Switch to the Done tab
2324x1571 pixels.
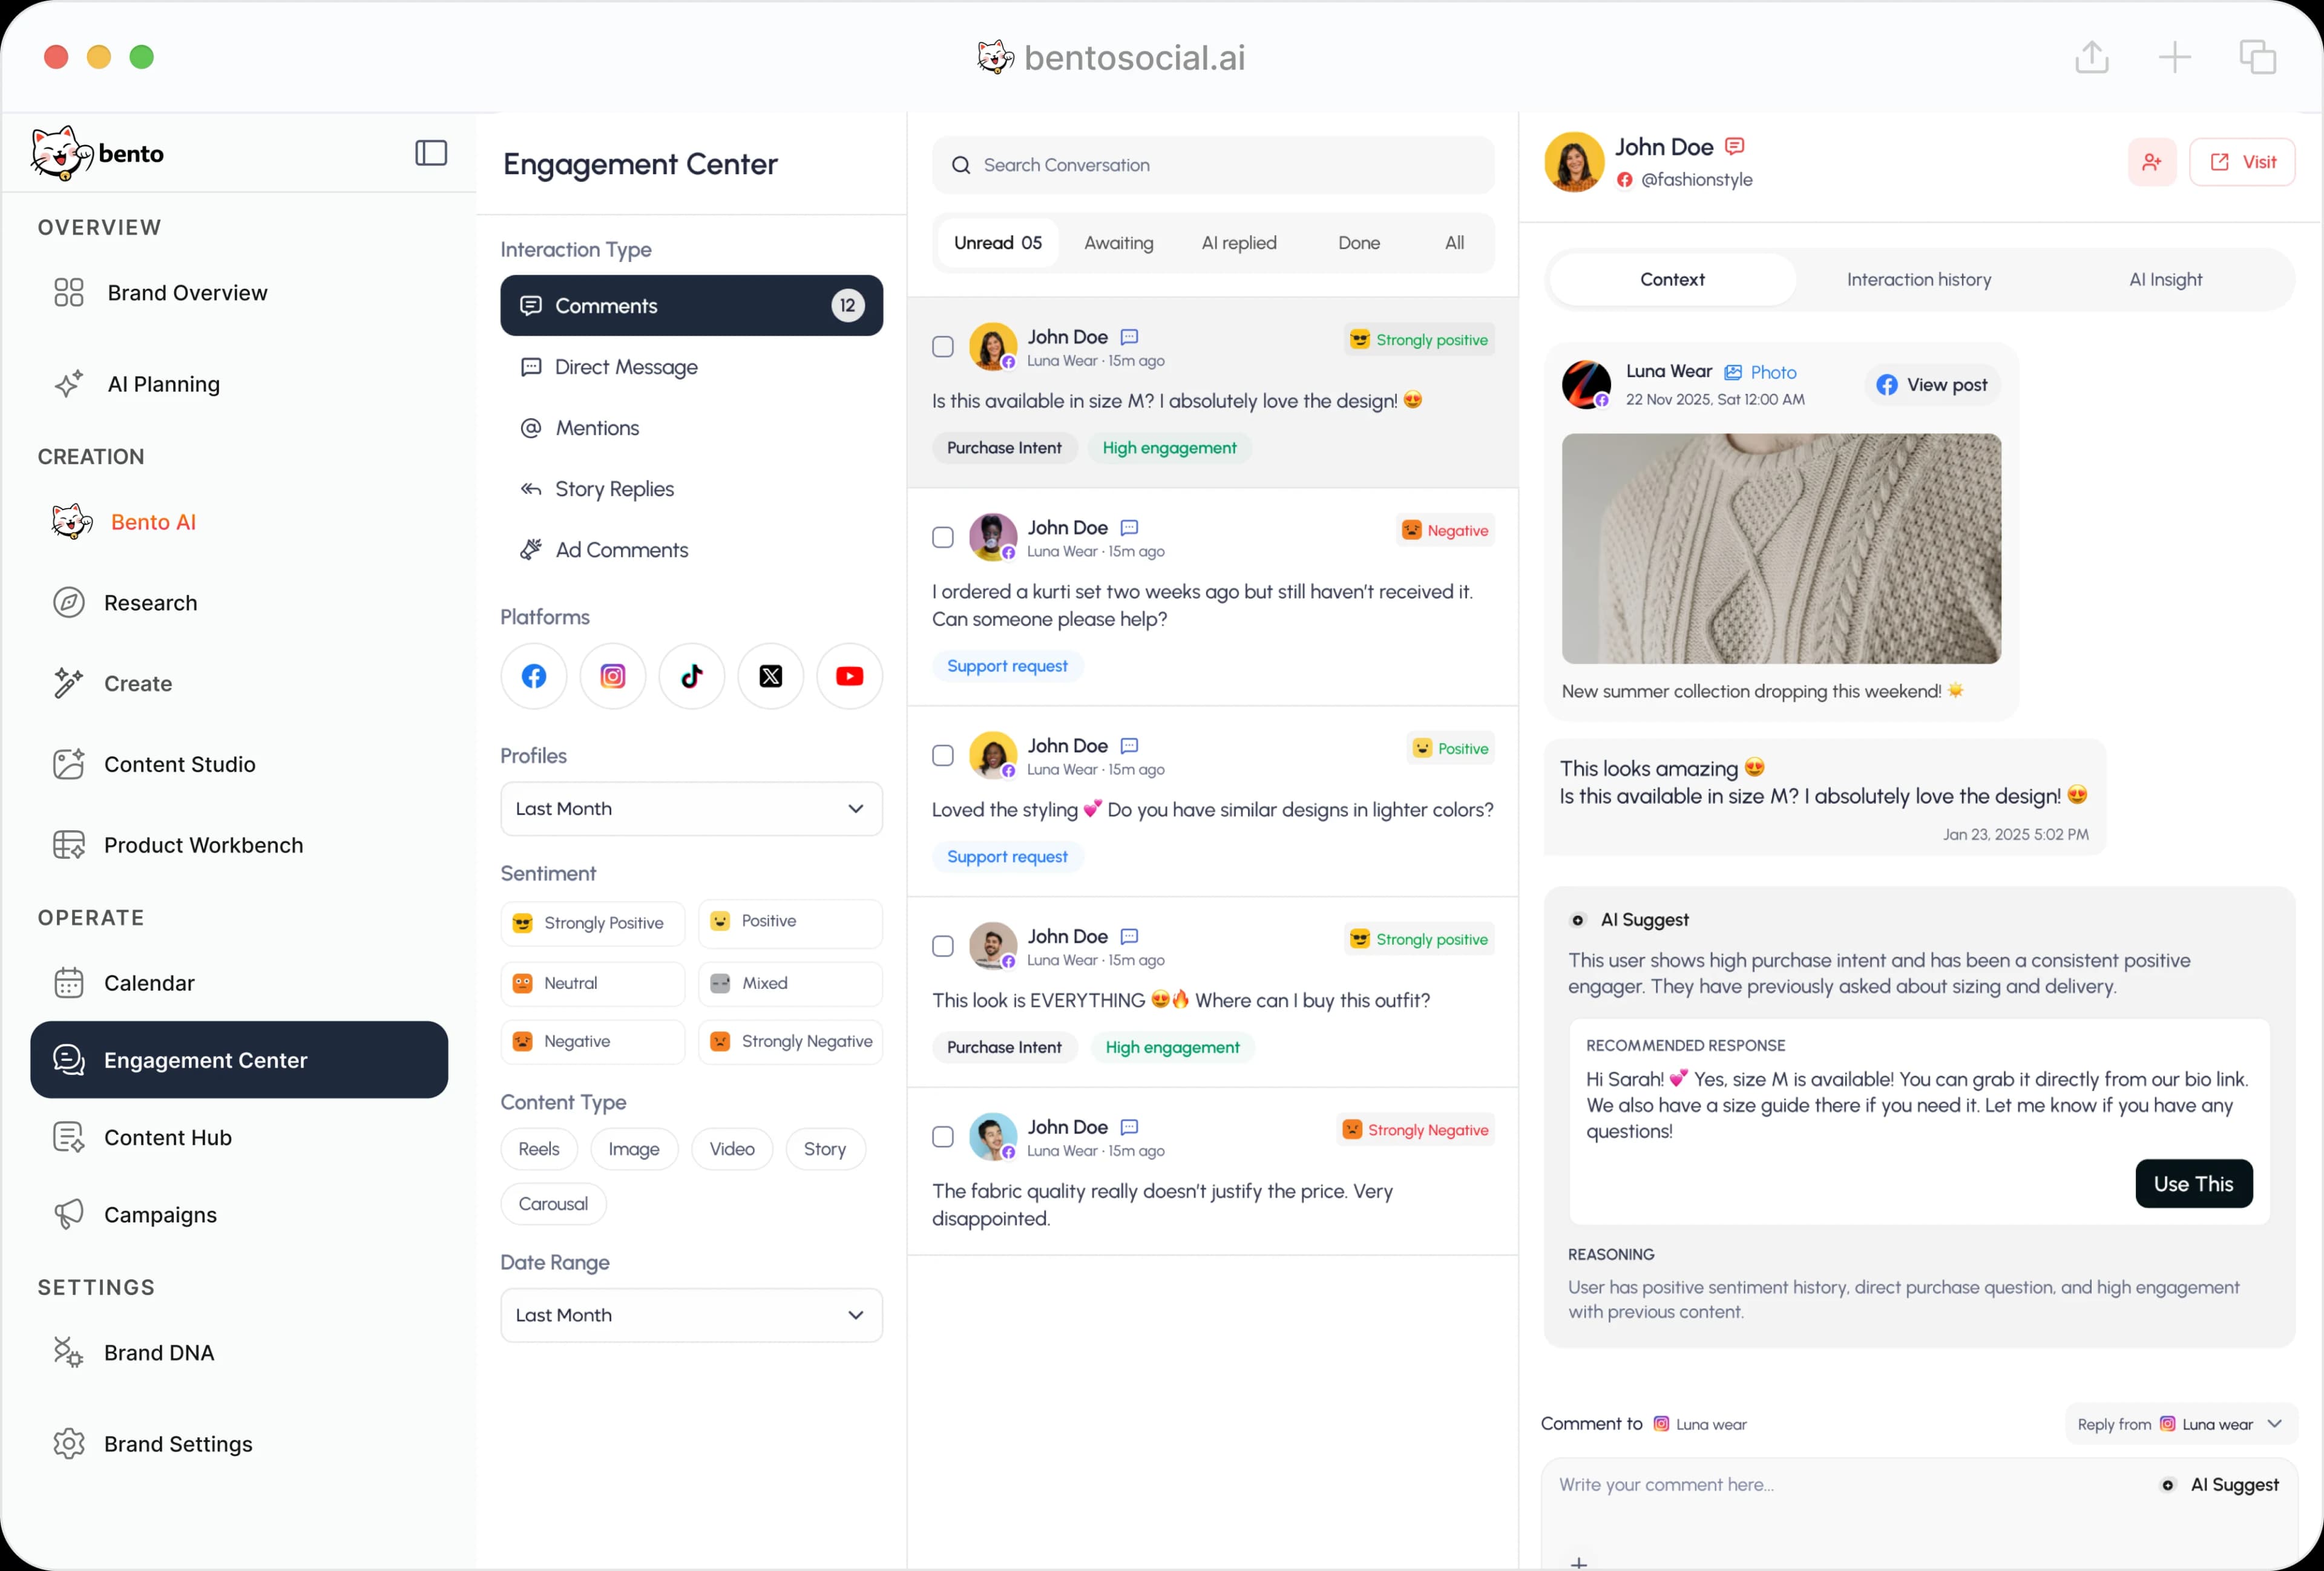(x=1359, y=243)
